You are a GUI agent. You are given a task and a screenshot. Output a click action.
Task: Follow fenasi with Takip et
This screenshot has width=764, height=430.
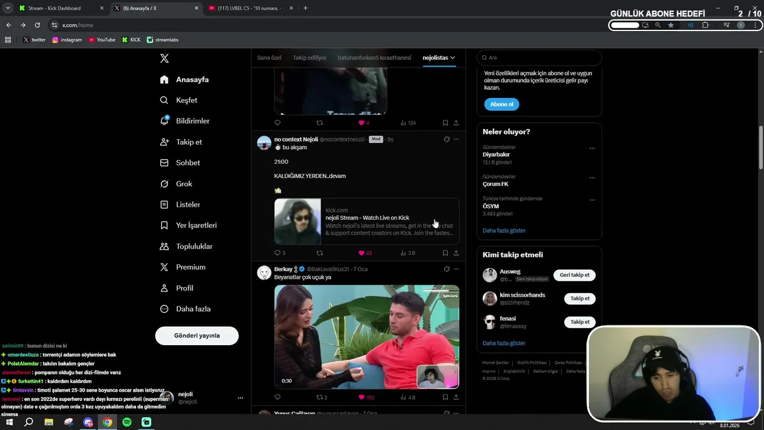pos(580,322)
